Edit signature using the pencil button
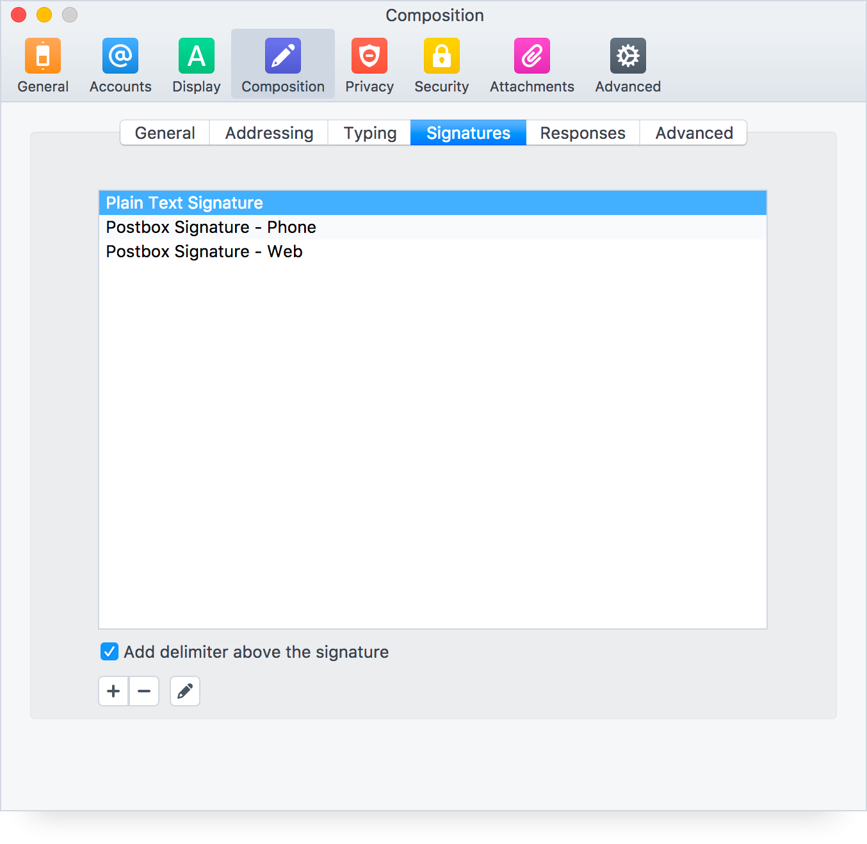Screen dimensions: 867x844 click(x=185, y=691)
